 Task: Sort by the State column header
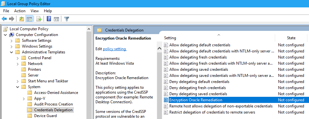(x=291, y=38)
